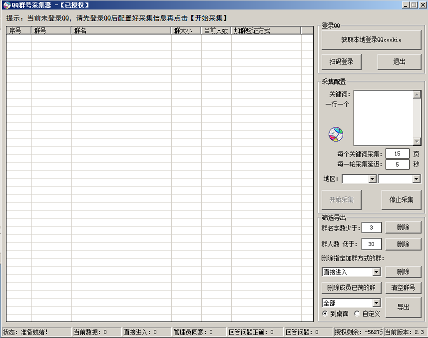Click the colorful ball logo icon
Viewport: 428px width, 338px height.
coord(336,134)
